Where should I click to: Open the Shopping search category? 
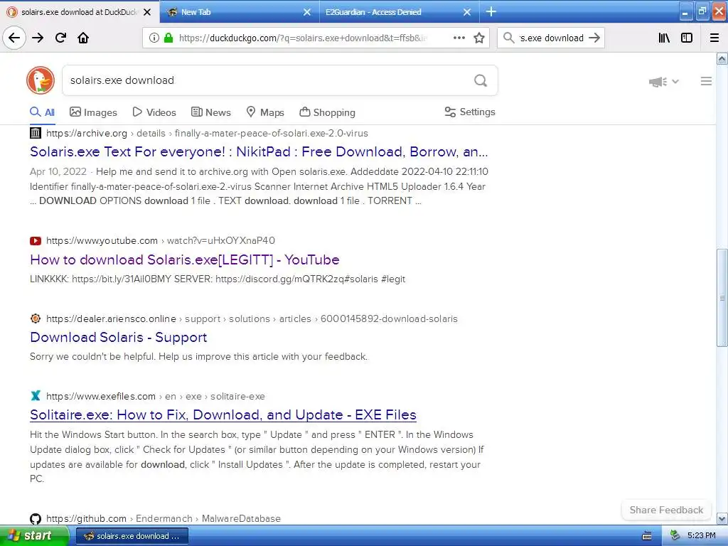[327, 112]
